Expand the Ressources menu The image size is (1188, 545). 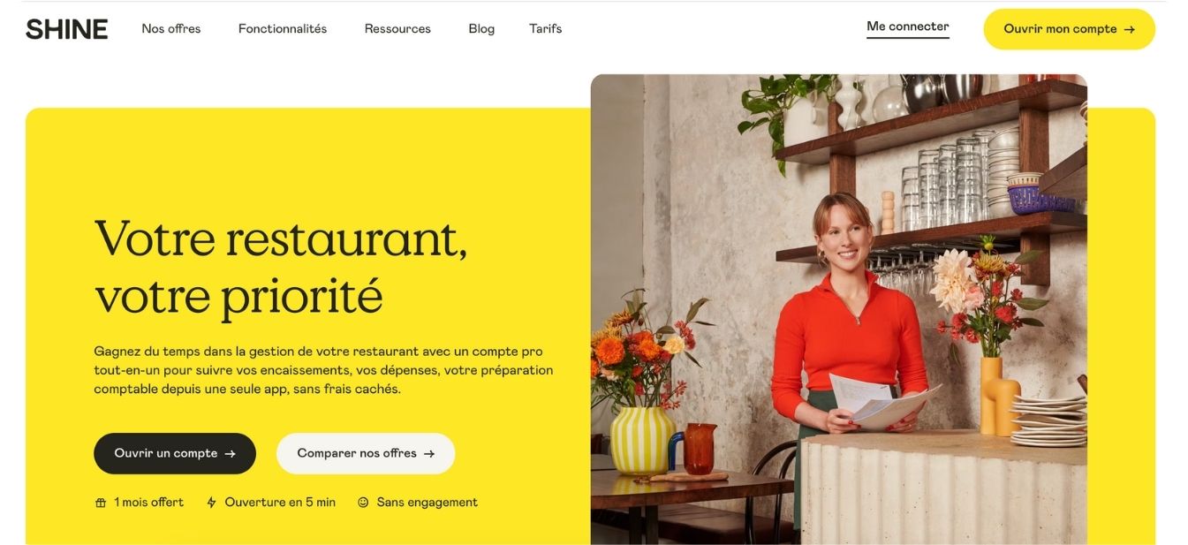click(397, 29)
